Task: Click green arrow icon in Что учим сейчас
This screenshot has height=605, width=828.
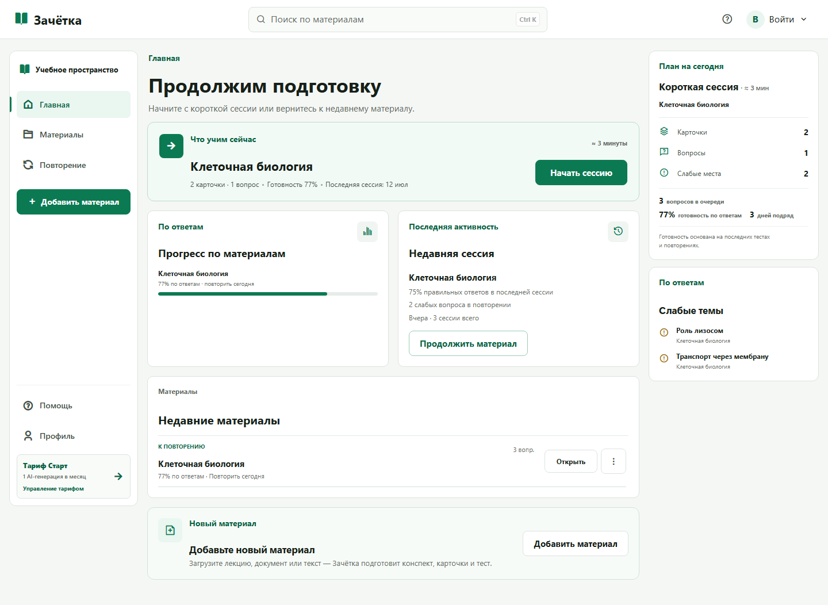Action: tap(171, 146)
